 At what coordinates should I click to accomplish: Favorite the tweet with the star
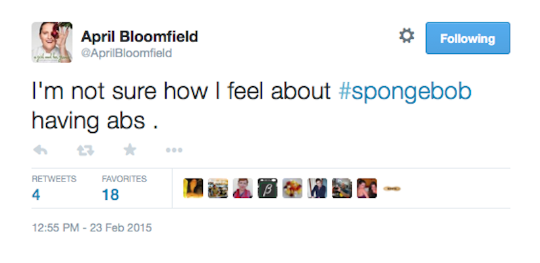pos(130,151)
